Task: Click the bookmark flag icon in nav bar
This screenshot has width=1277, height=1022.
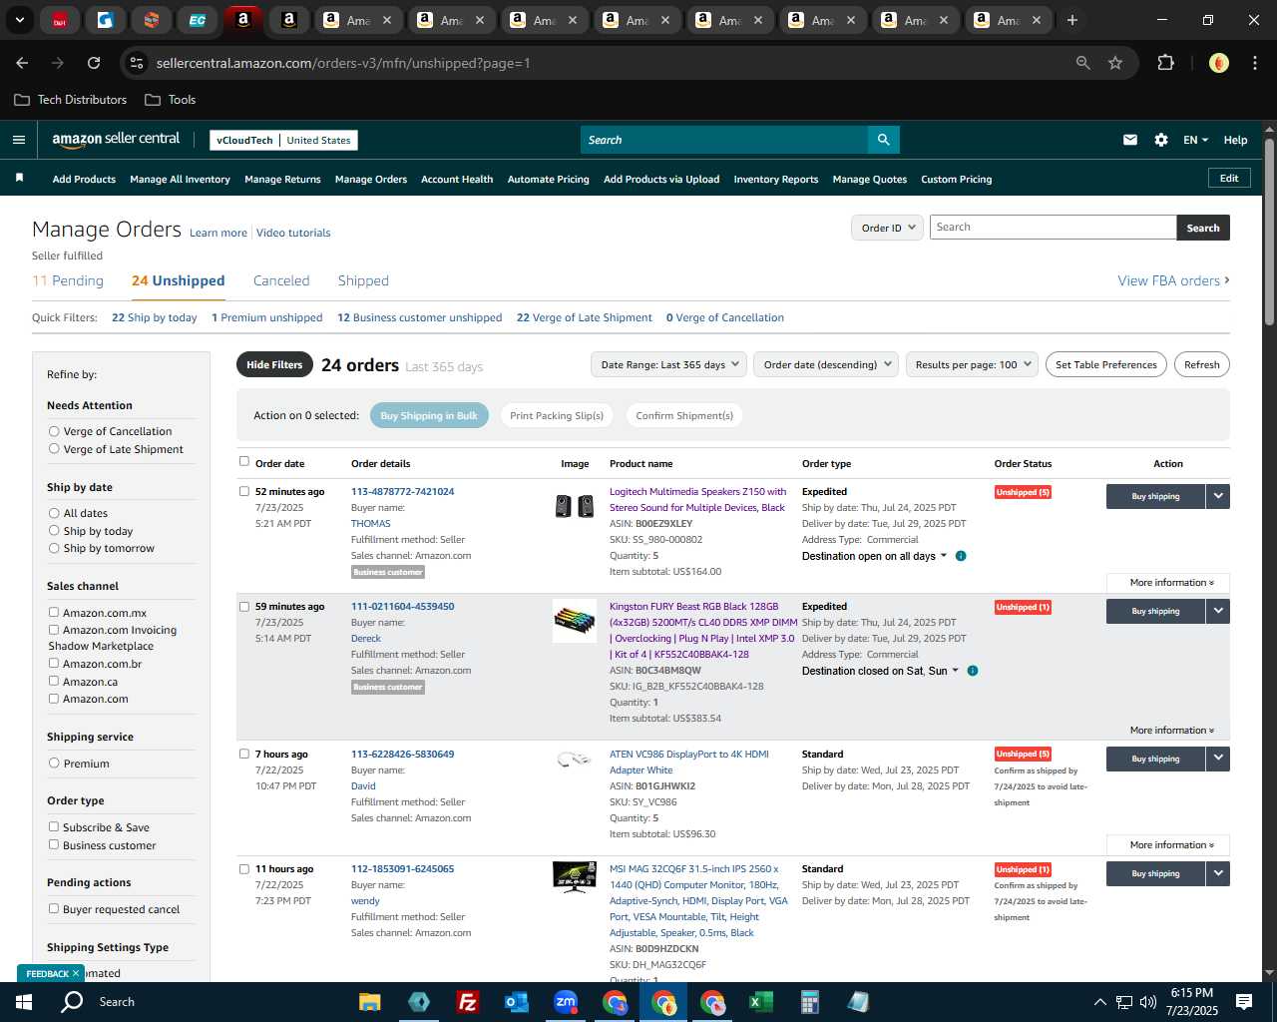Action: 19,178
